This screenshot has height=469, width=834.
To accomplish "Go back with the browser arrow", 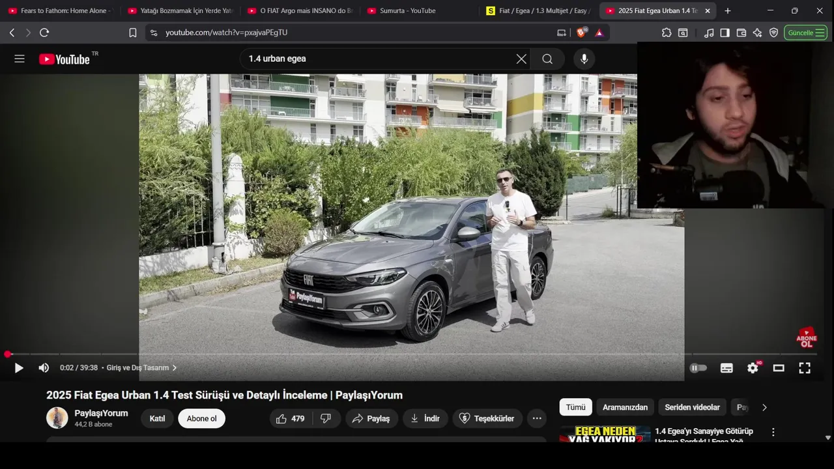I will 12,33.
